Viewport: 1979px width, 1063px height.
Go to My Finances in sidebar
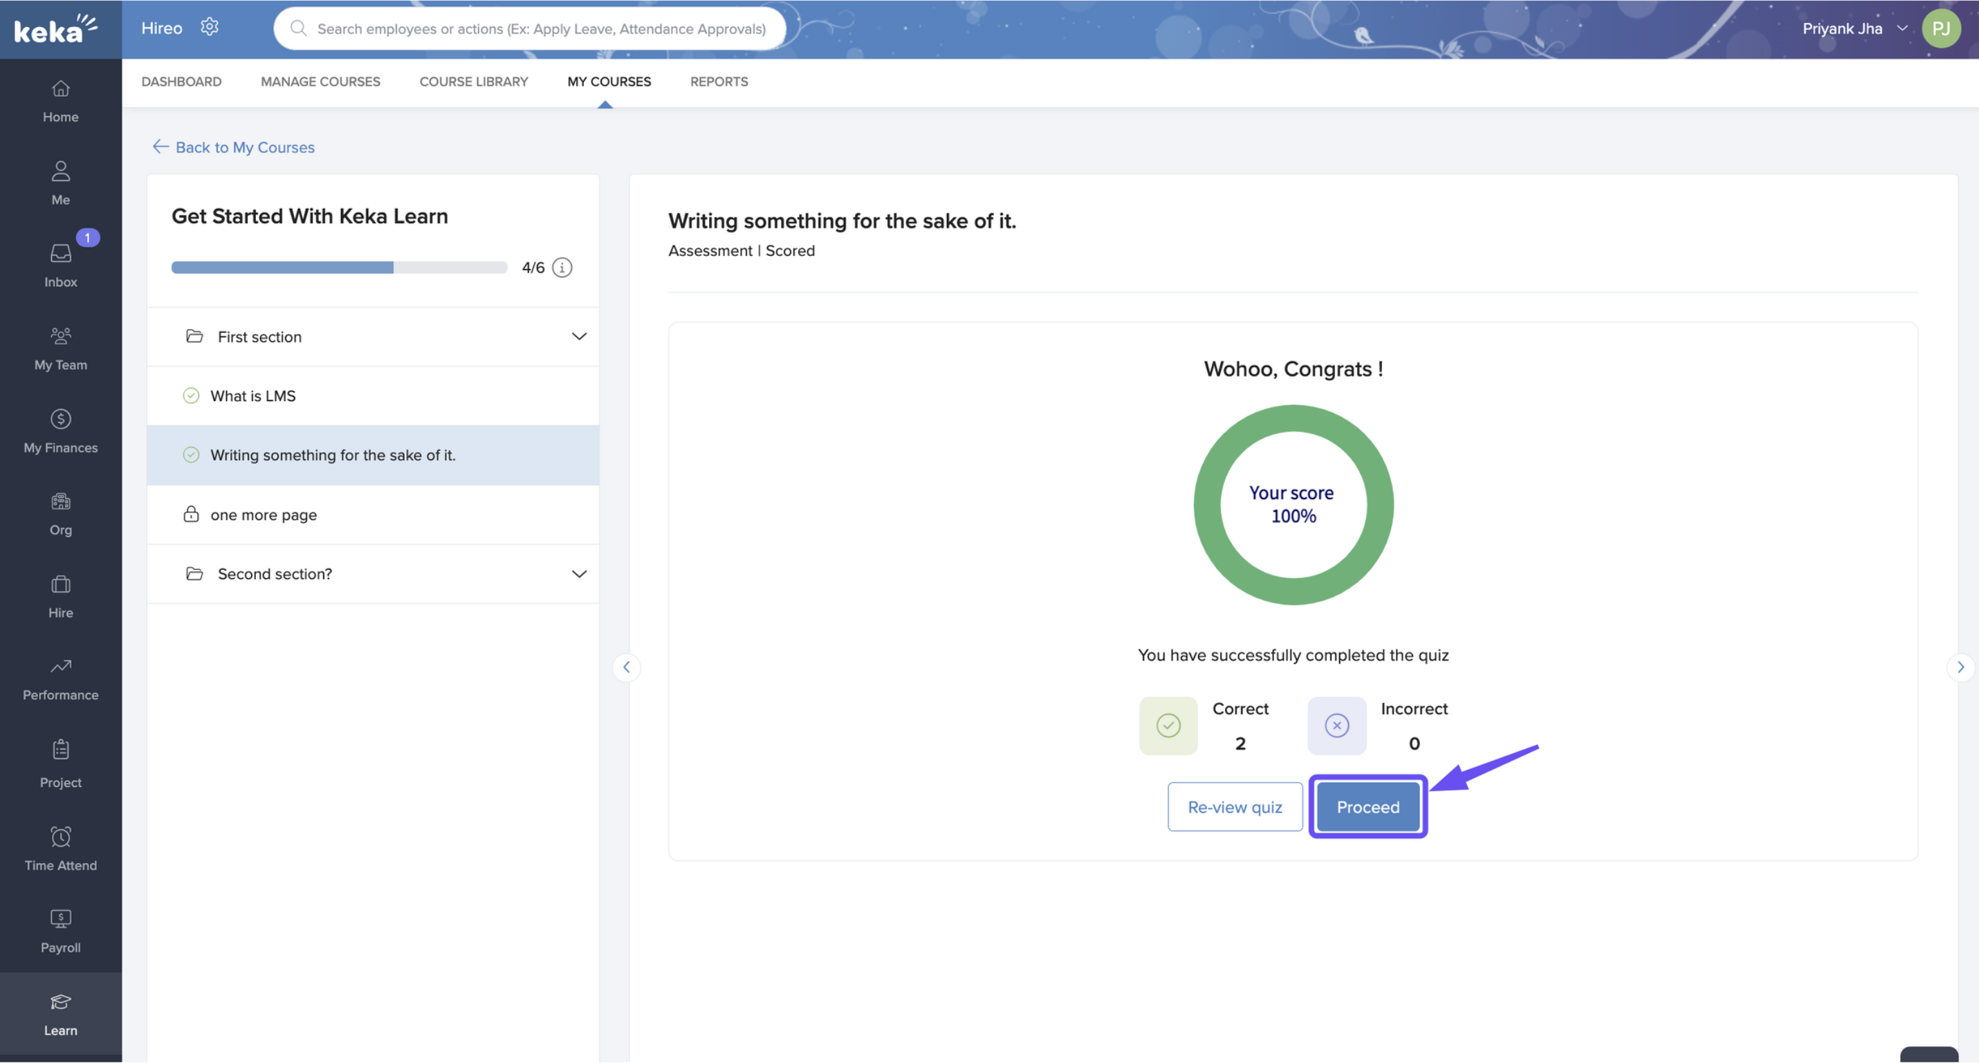pos(61,420)
